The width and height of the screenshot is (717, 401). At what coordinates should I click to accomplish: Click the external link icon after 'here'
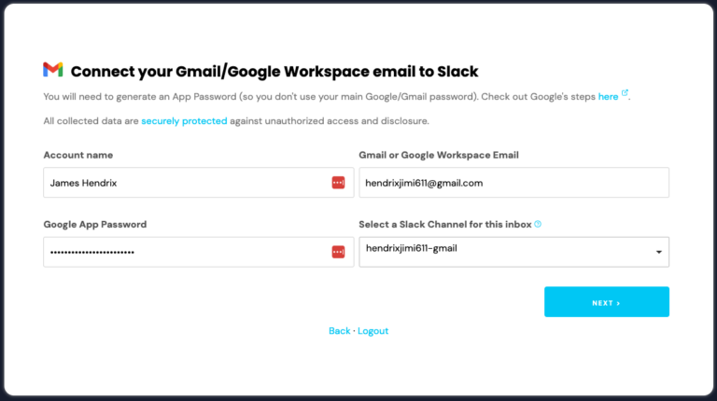[x=625, y=92]
